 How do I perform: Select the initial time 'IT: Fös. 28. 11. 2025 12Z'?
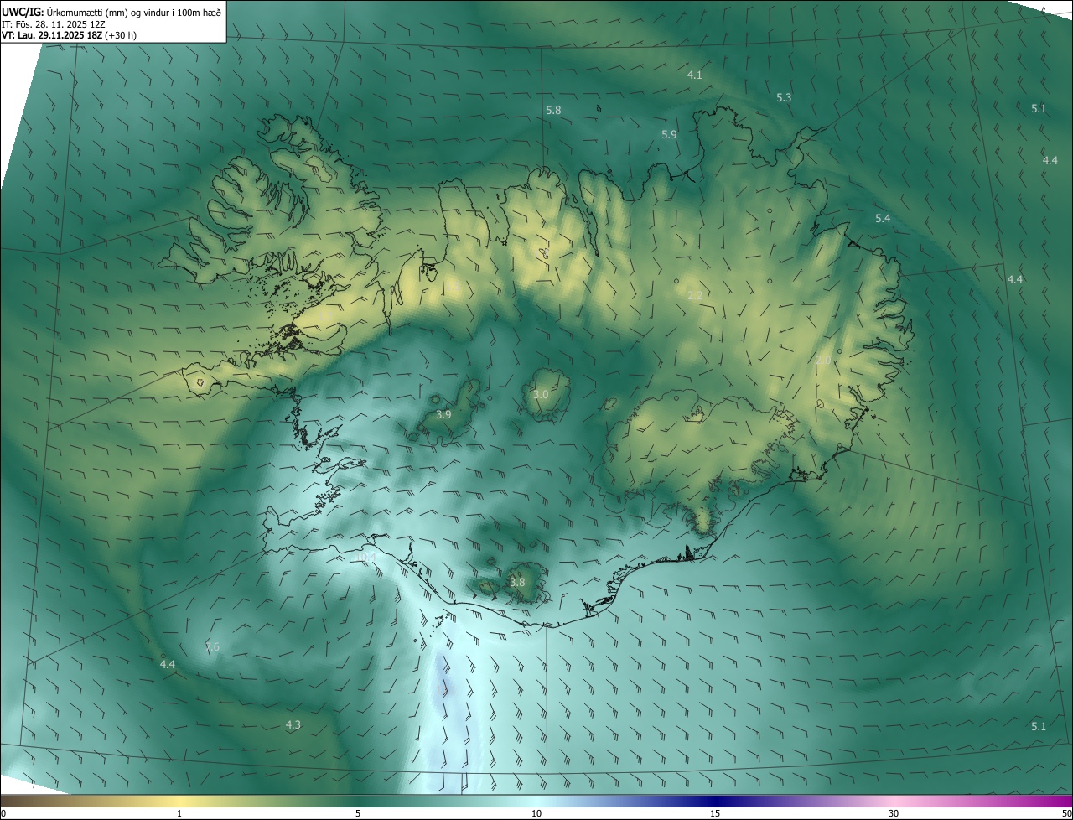click(x=54, y=23)
